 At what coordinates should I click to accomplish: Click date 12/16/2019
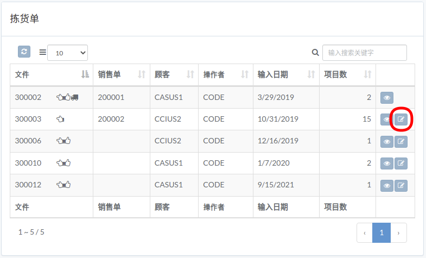(x=278, y=141)
